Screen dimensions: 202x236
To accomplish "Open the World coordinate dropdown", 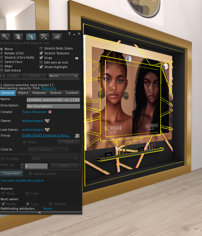I will [x=63, y=76].
